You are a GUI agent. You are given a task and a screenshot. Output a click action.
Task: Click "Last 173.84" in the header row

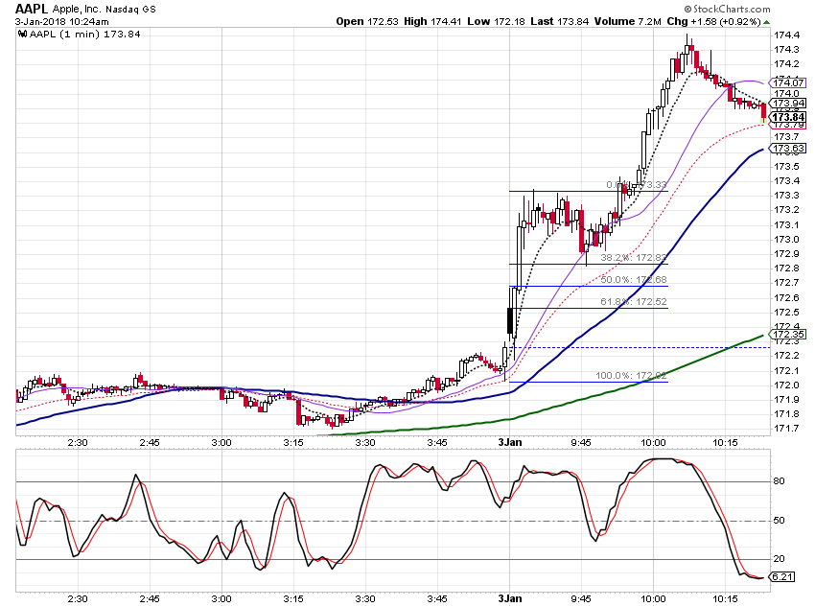(x=560, y=21)
